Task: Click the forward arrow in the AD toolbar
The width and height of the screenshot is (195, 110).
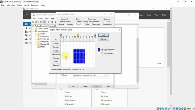Action: click(x=36, y=22)
